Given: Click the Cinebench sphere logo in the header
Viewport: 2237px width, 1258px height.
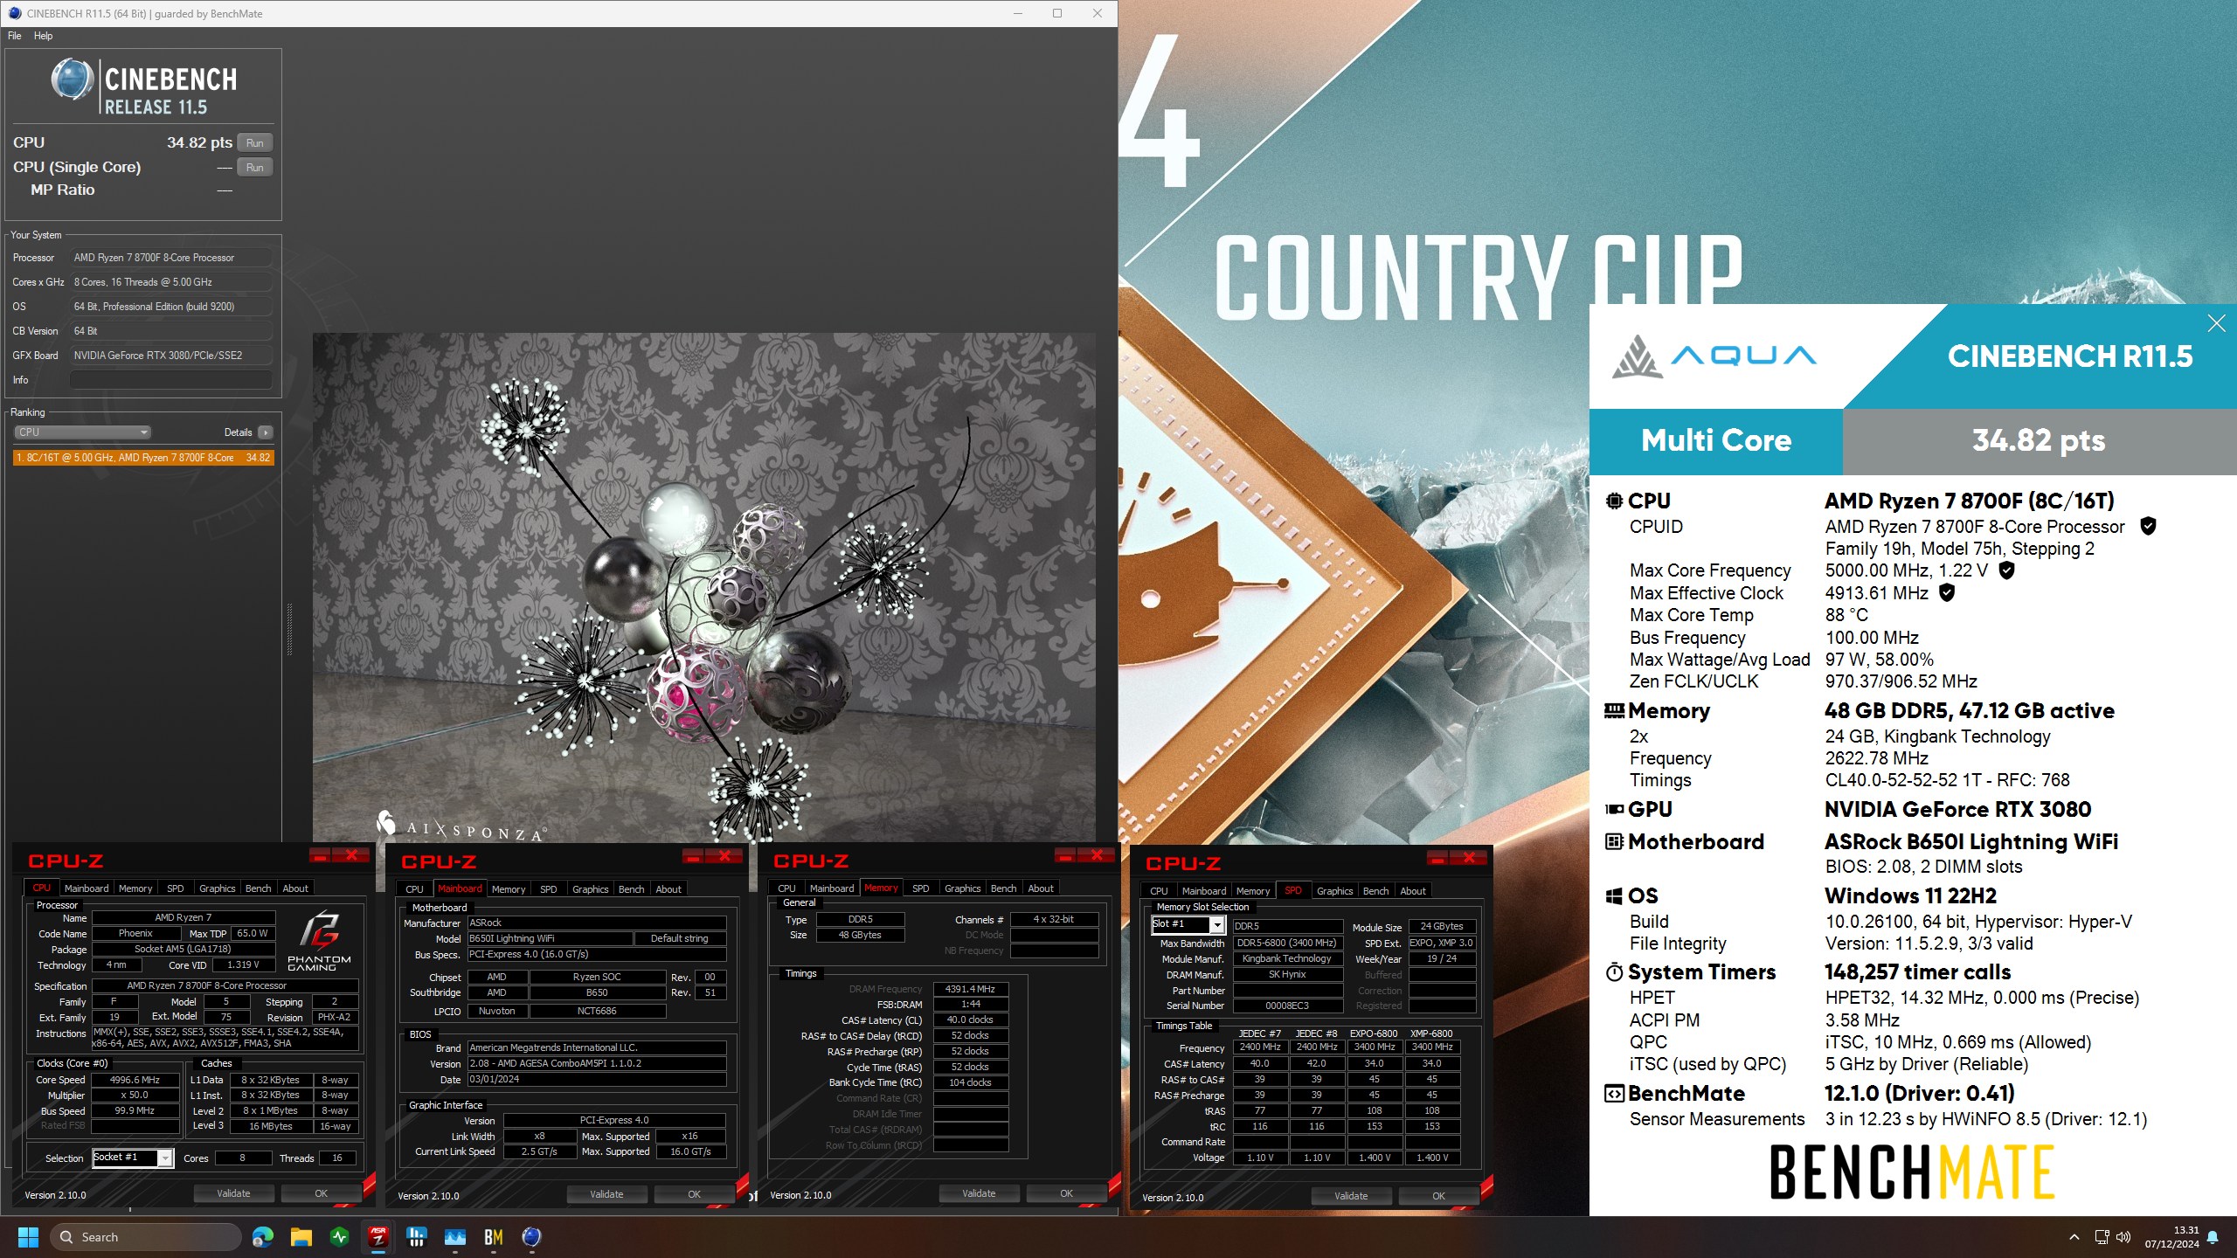Looking at the screenshot, I should click(x=72, y=80).
